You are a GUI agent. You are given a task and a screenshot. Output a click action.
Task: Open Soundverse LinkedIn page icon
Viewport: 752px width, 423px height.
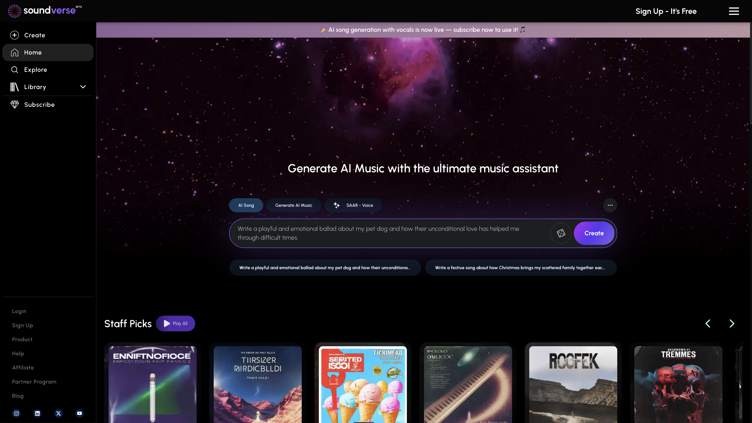point(37,413)
